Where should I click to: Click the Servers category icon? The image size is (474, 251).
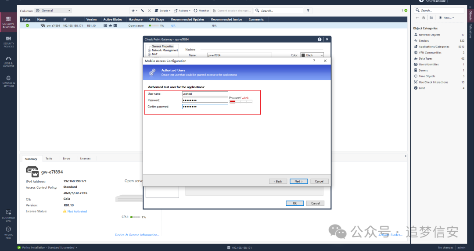(x=416, y=70)
